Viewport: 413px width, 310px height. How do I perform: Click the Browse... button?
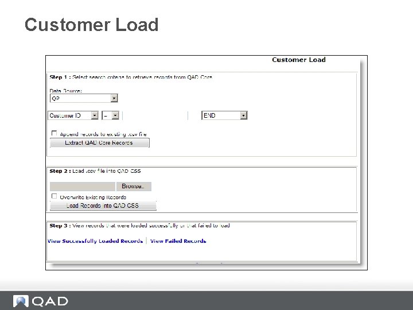pos(134,187)
